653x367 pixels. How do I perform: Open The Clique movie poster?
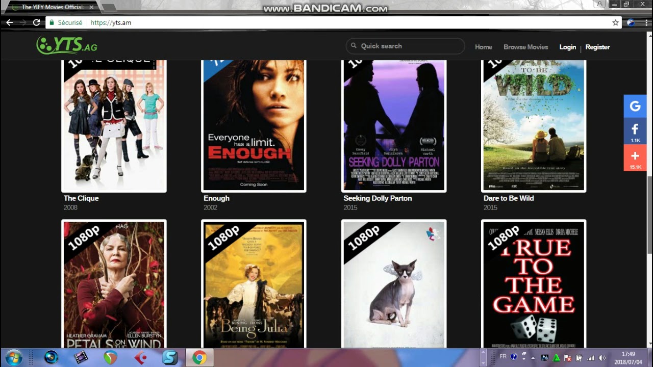pyautogui.click(x=114, y=125)
